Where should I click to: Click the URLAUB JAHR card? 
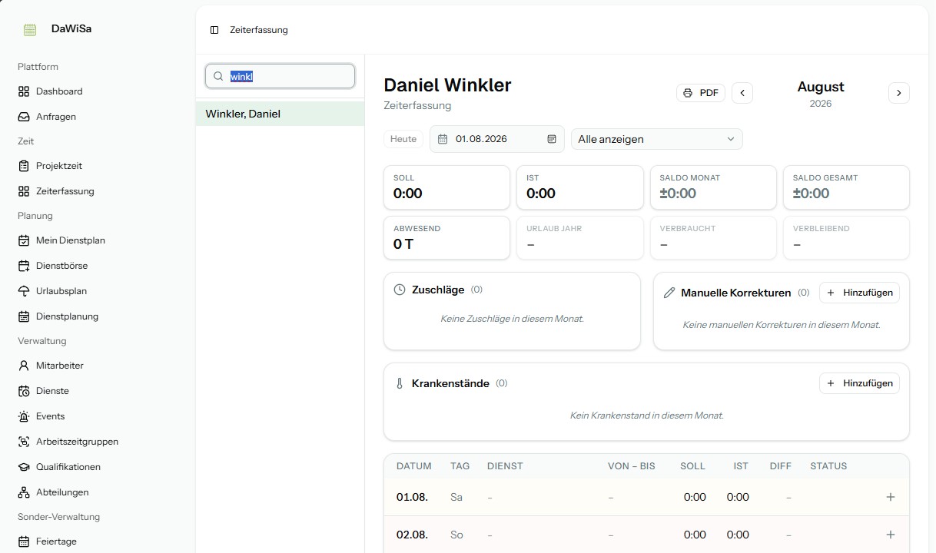tap(580, 238)
